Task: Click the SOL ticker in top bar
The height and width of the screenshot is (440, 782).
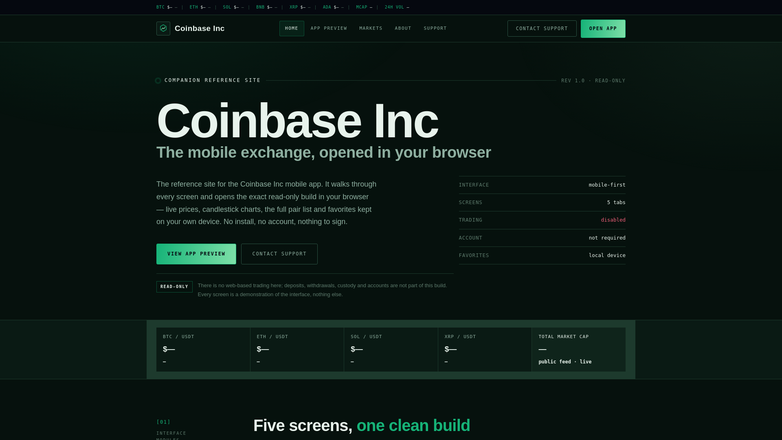Action: pyautogui.click(x=233, y=7)
